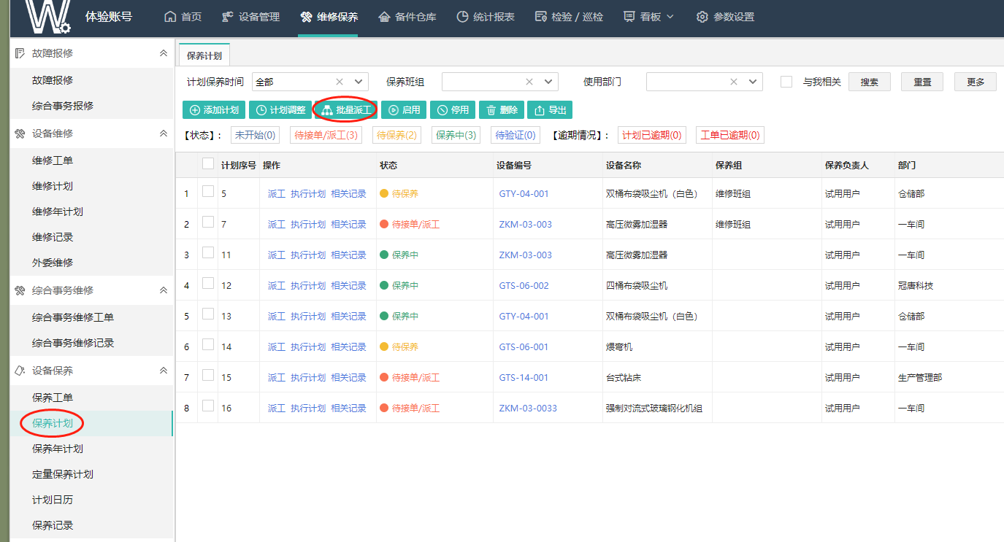Click the oil can icon beside 设备保养
Screen dimensions: 1004x542
pos(20,371)
